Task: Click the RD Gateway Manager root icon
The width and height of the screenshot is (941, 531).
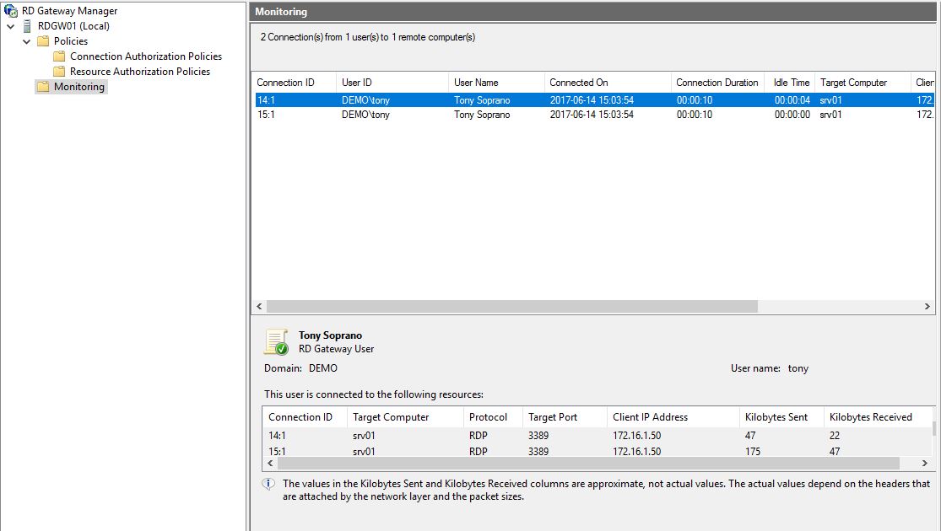Action: 11,11
